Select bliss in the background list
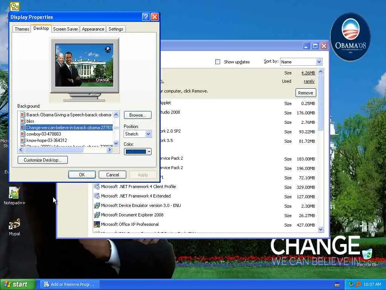Screen dimensions: 386x290 [x=30, y=121]
